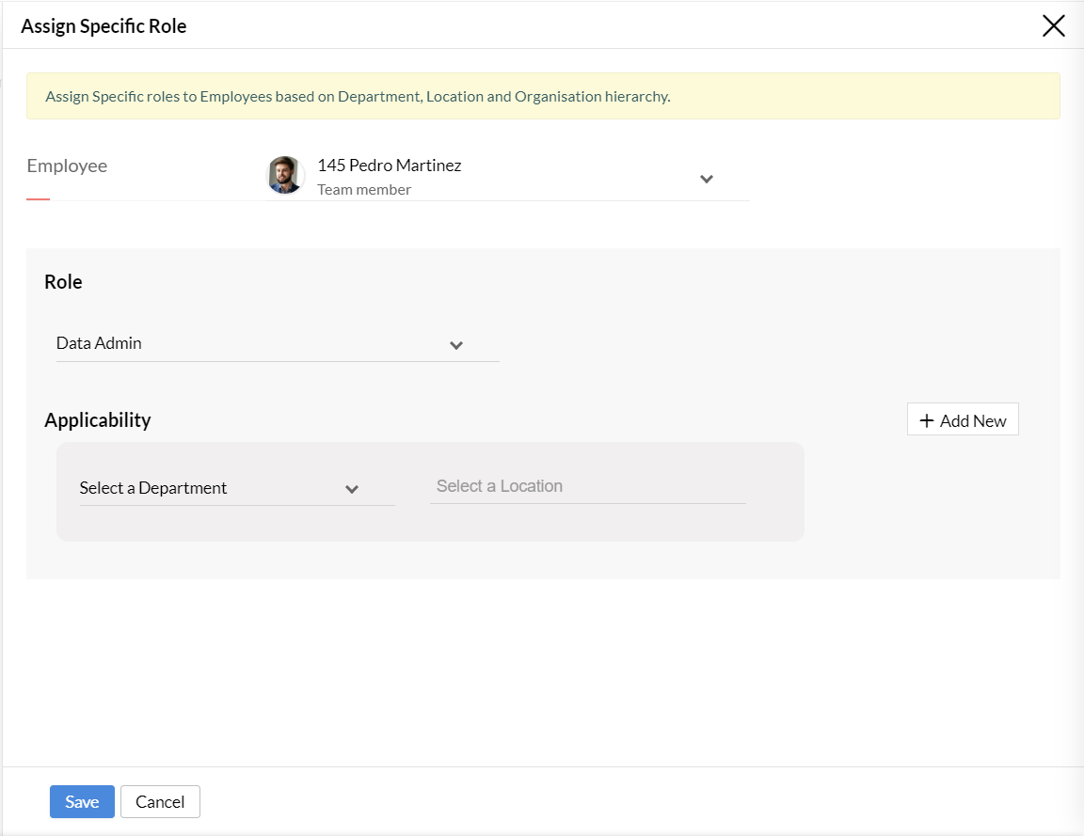The image size is (1084, 836).
Task: Click the Assign Specific Role title
Action: pos(104,26)
